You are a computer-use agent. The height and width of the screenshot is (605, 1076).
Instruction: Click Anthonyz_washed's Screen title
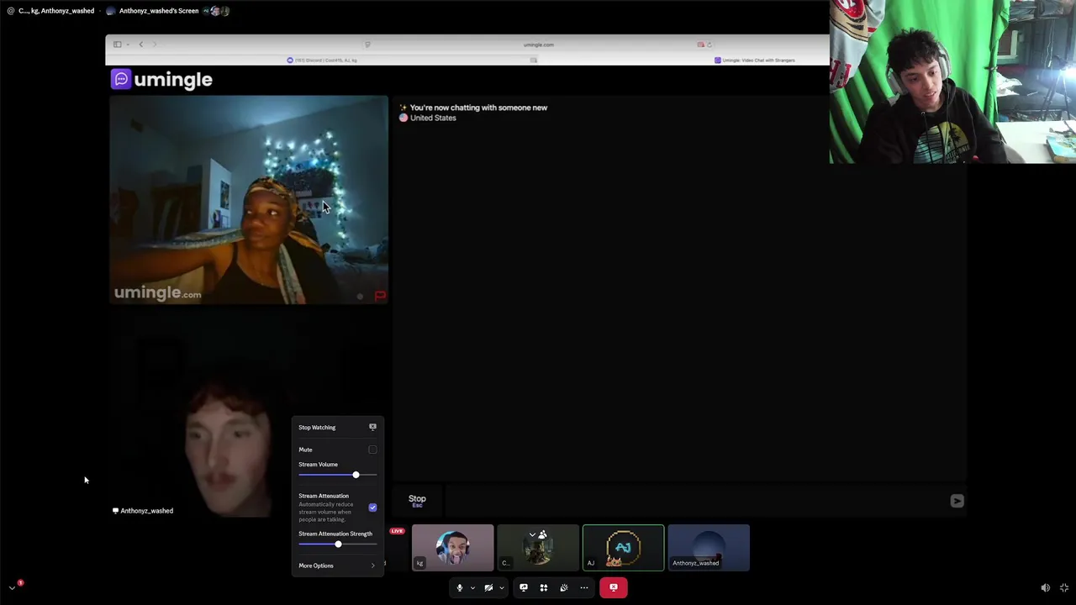click(159, 11)
